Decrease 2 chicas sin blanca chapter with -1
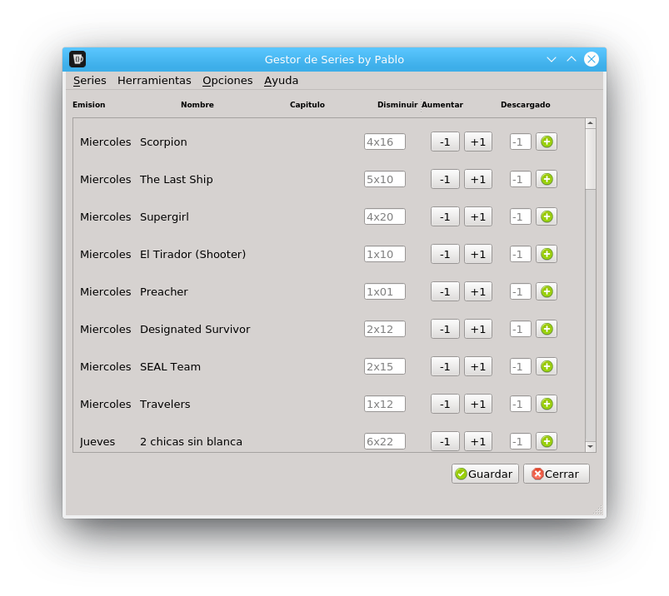 point(445,442)
